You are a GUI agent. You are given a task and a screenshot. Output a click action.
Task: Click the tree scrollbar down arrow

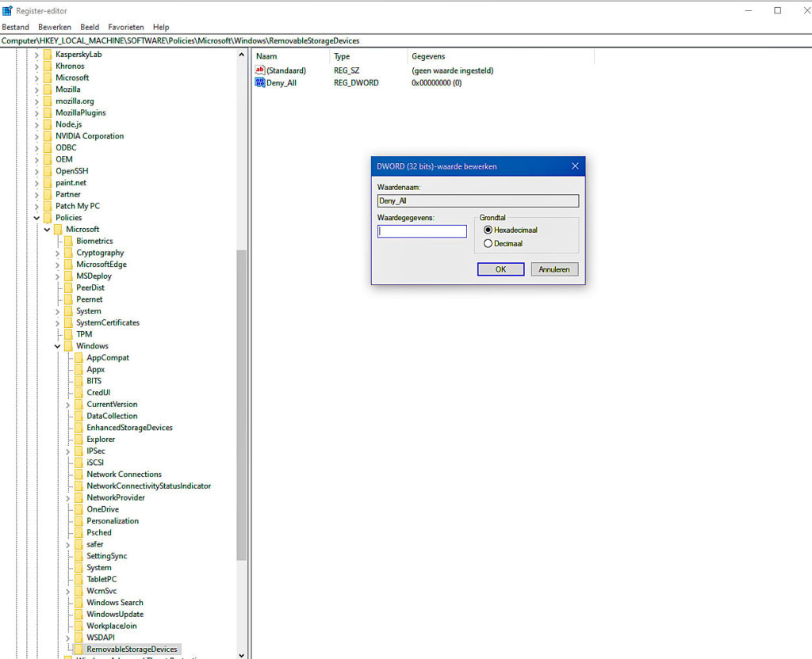coord(241,654)
